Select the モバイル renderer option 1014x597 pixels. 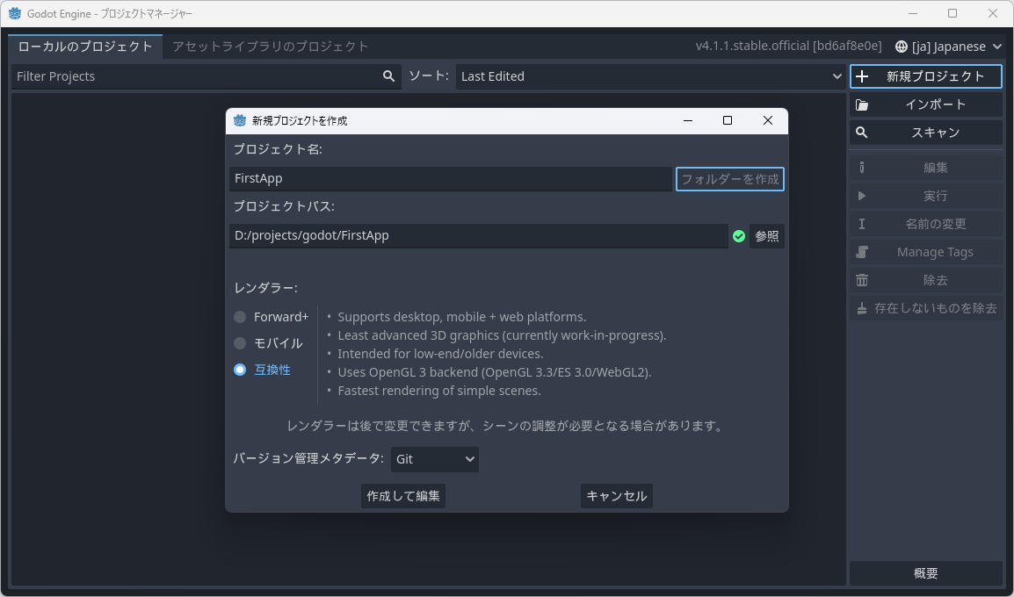[x=268, y=343]
